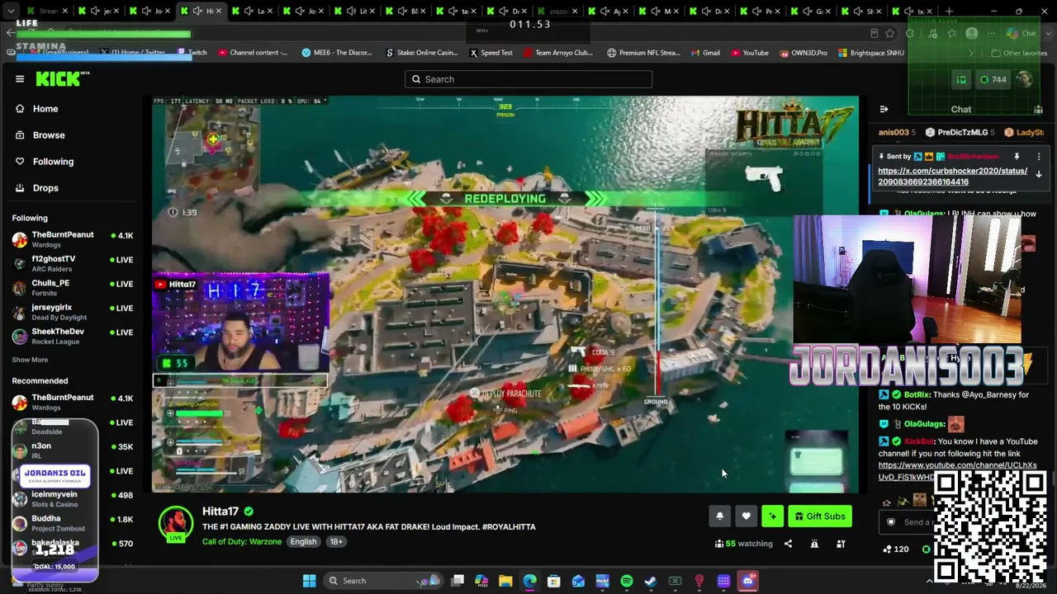Toggle follow heart for Hitta17
The width and height of the screenshot is (1057, 594).
point(746,516)
